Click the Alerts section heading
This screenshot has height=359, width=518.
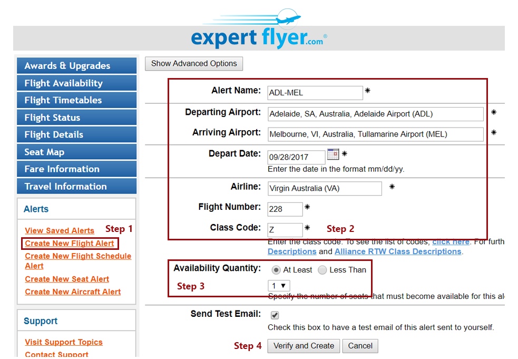click(x=36, y=209)
